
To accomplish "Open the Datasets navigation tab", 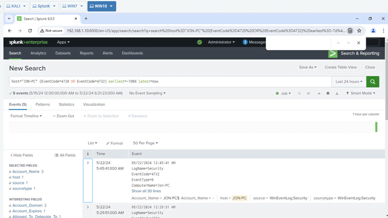I will click(x=63, y=53).
